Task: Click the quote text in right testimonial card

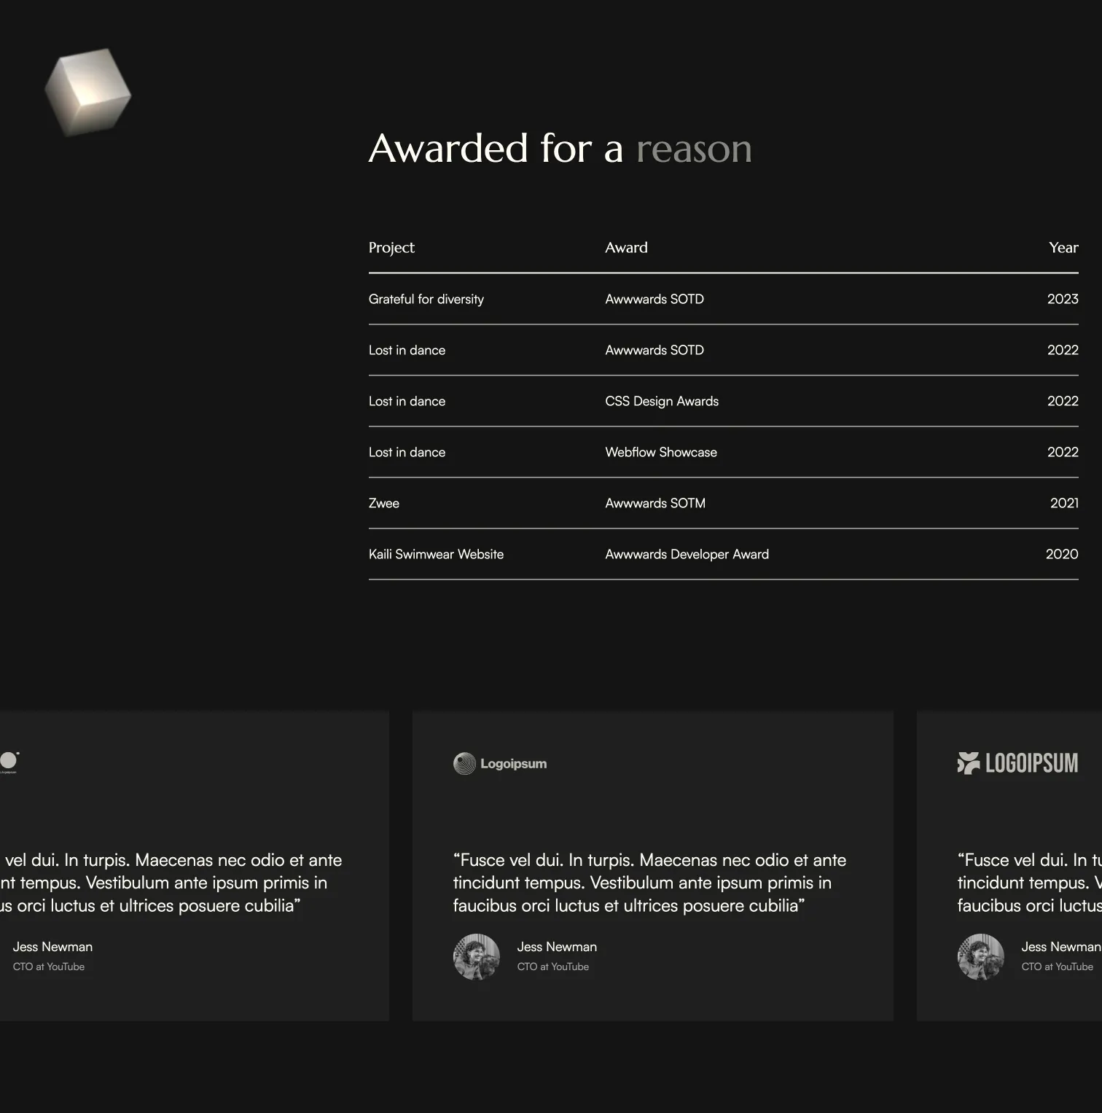Action: (1029, 883)
